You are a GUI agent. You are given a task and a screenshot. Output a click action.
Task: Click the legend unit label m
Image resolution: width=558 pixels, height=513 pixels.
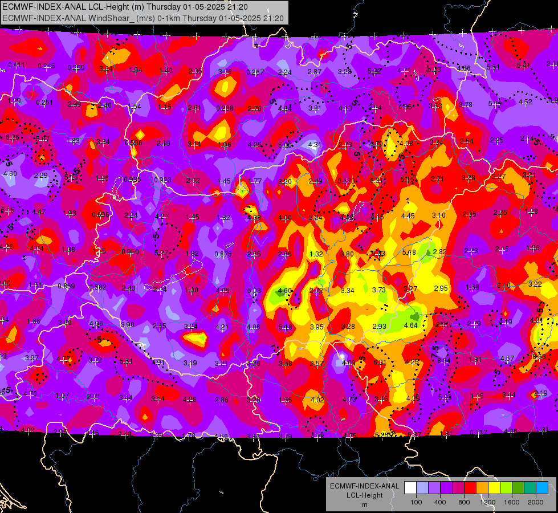click(x=364, y=504)
